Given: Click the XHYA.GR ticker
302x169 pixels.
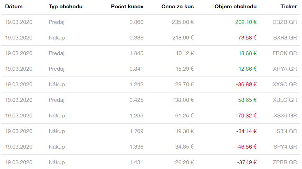Looking at the screenshot, I should coord(285,69).
